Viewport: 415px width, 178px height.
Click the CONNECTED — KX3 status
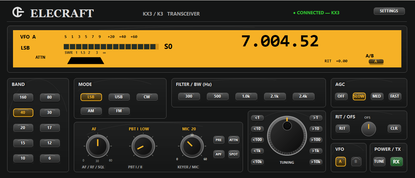[316, 13]
